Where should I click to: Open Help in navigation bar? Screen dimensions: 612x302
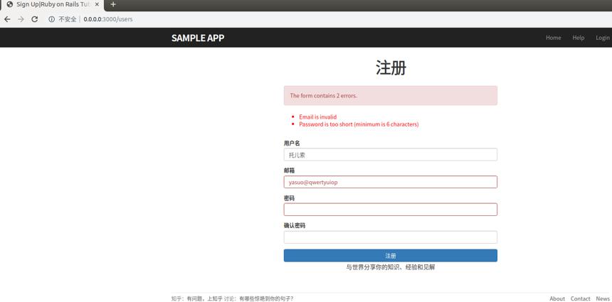point(578,38)
